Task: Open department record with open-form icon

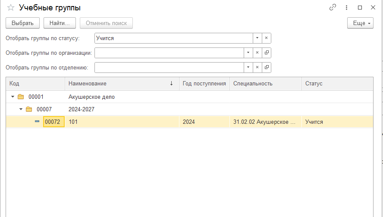Action: 267,67
